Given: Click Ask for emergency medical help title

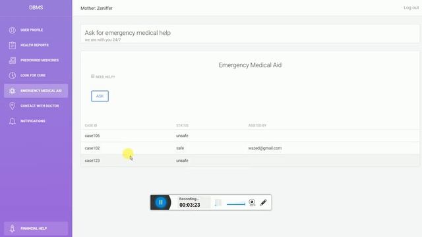Looking at the screenshot, I should pos(127,33).
